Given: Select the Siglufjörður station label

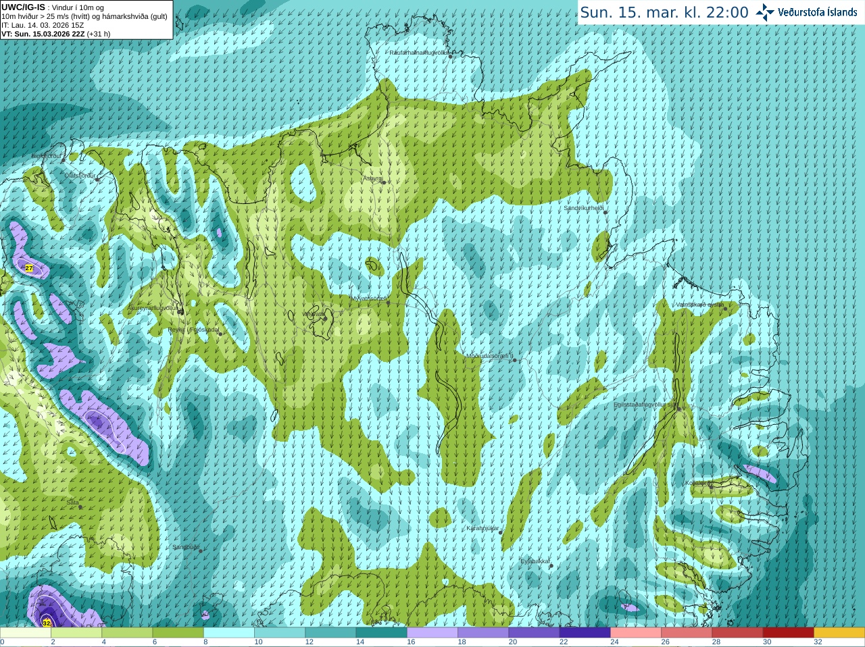Looking at the screenshot, I should 47,156.
